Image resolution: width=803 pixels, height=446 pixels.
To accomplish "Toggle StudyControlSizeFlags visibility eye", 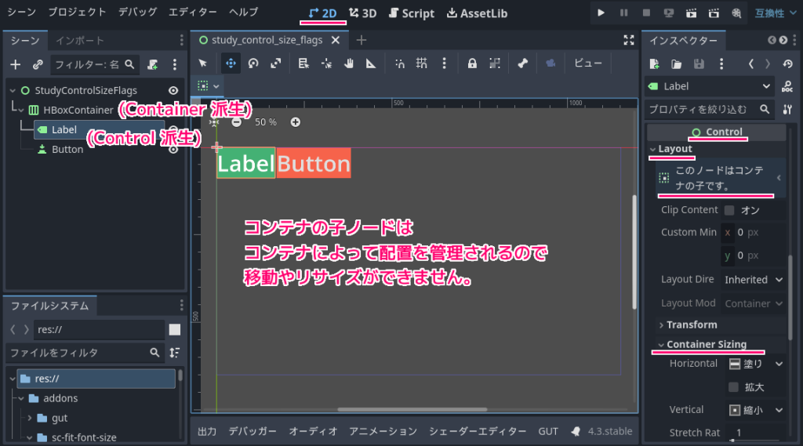I will pos(173,91).
